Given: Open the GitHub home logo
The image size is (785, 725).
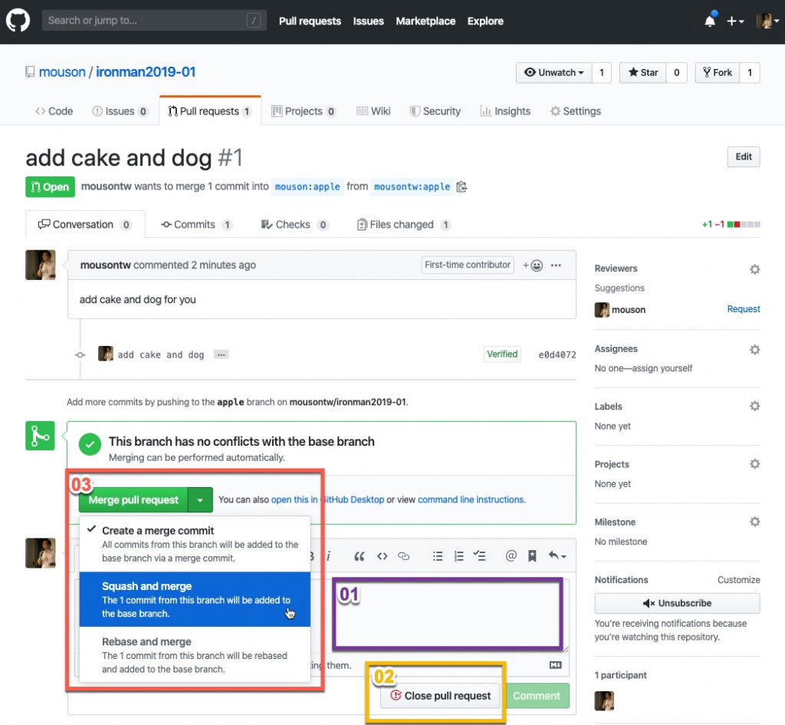Looking at the screenshot, I should pos(18,21).
